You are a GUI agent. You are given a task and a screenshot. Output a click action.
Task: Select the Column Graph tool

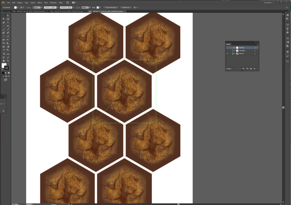[8, 54]
